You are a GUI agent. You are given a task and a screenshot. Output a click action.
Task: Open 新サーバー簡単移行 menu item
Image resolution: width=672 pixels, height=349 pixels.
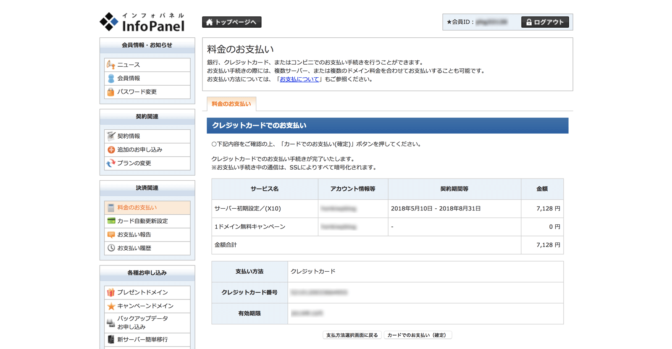coord(147,339)
